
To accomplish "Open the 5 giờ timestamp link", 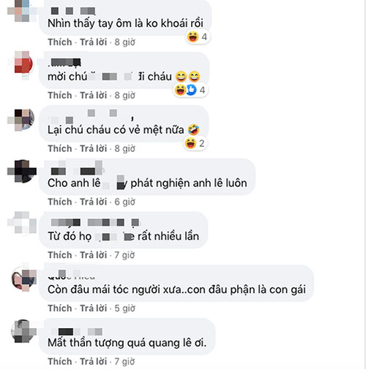I will 124,308.
